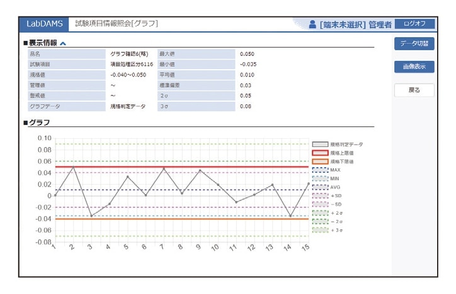
Task: Hide the MAX line via legend
Action: click(x=321, y=170)
